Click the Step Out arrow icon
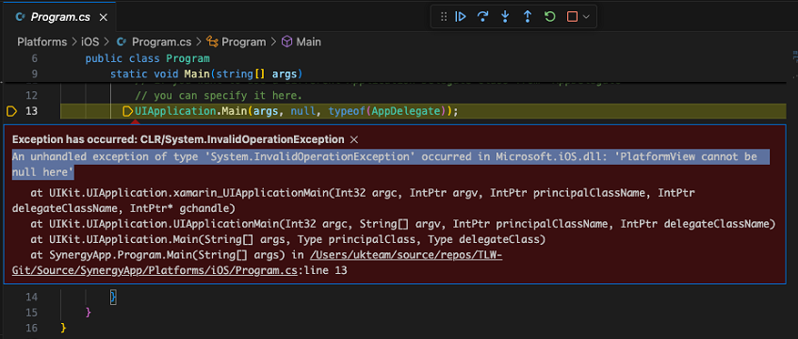The height and width of the screenshot is (339, 798). click(x=528, y=17)
